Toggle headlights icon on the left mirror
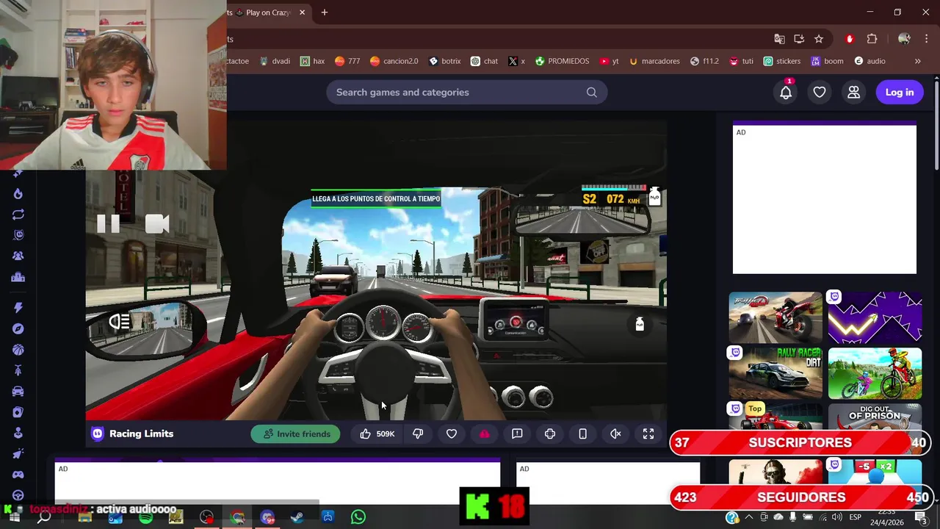 119,322
